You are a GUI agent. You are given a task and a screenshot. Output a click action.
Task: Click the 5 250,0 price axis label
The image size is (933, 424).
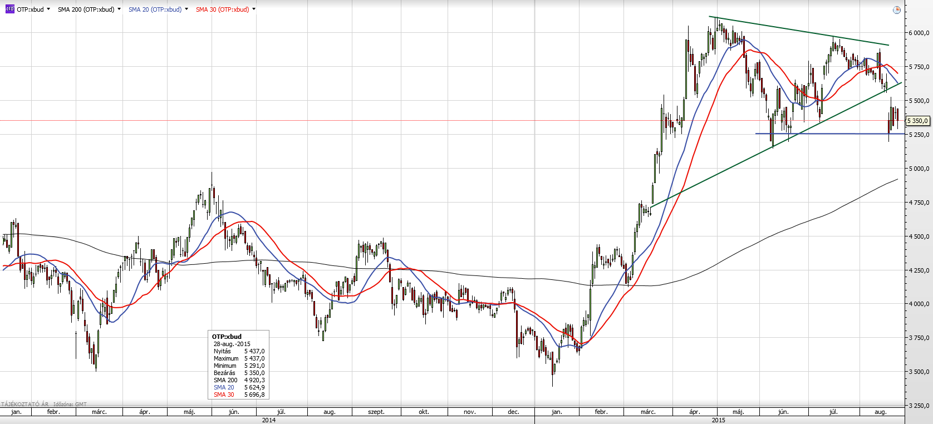pyautogui.click(x=919, y=135)
